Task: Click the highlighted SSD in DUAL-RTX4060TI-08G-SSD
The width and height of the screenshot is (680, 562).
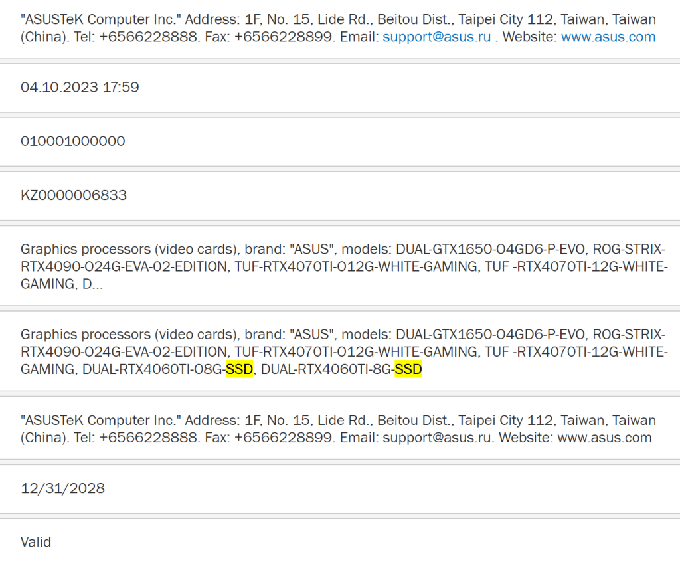Action: [x=239, y=369]
